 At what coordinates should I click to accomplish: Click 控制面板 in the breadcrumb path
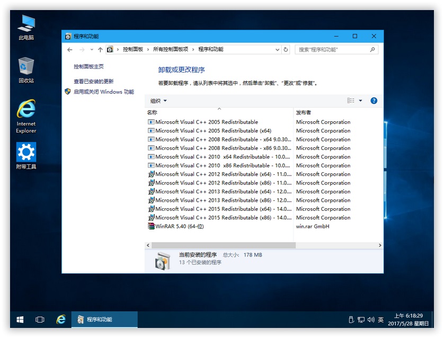(x=133, y=49)
